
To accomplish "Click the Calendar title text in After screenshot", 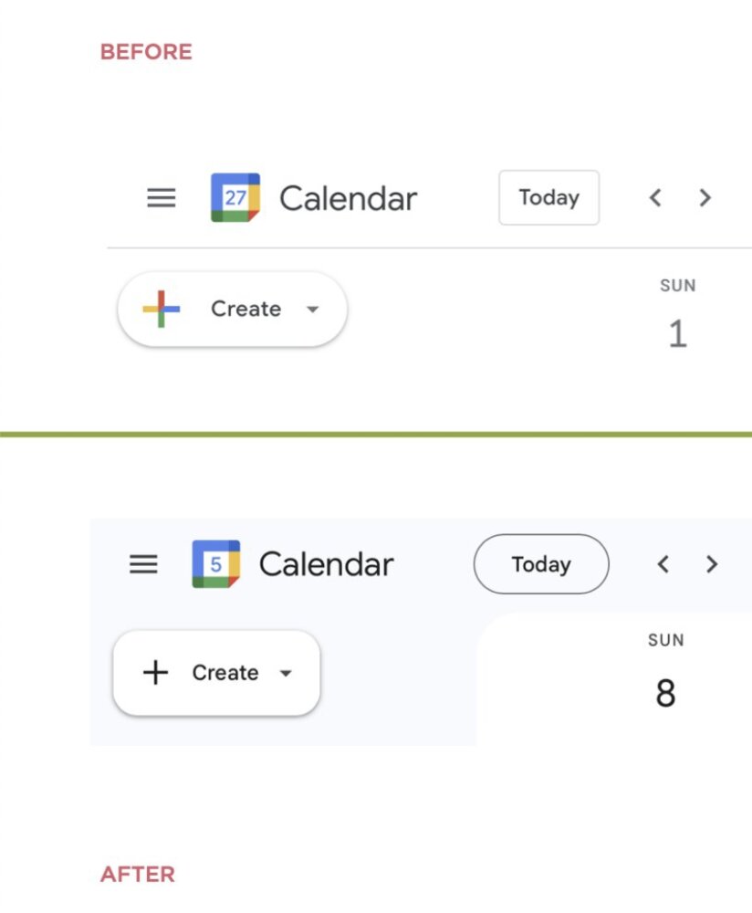I will [x=327, y=564].
